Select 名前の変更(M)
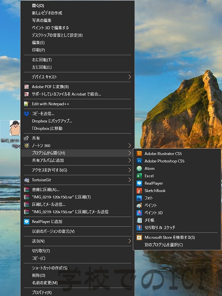Screen dimensions: 222x296 click(77, 283)
